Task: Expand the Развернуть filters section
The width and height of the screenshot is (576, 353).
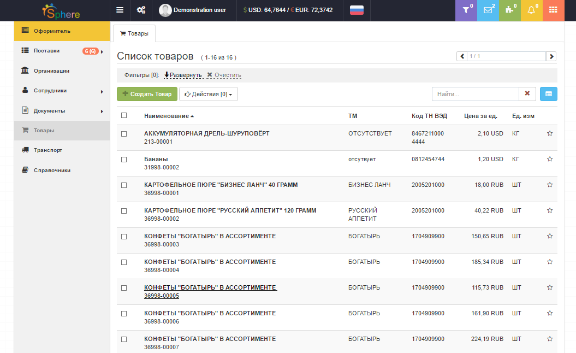Action: tap(183, 75)
